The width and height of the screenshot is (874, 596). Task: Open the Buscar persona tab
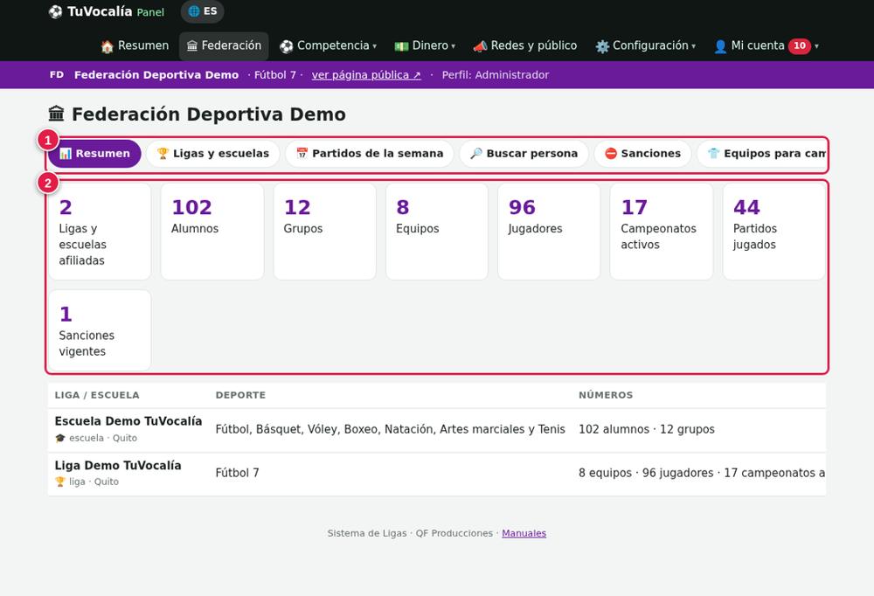point(524,153)
